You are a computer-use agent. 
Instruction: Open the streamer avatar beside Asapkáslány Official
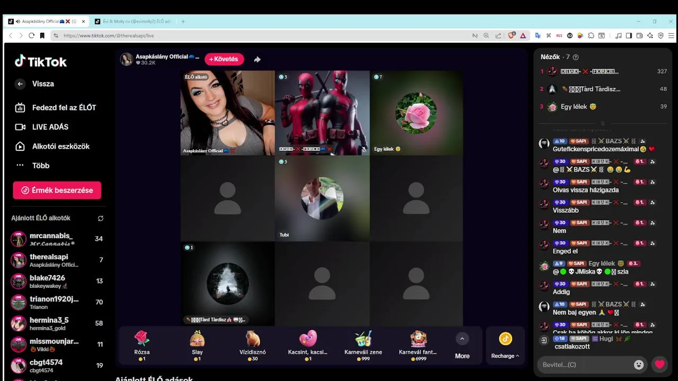126,59
